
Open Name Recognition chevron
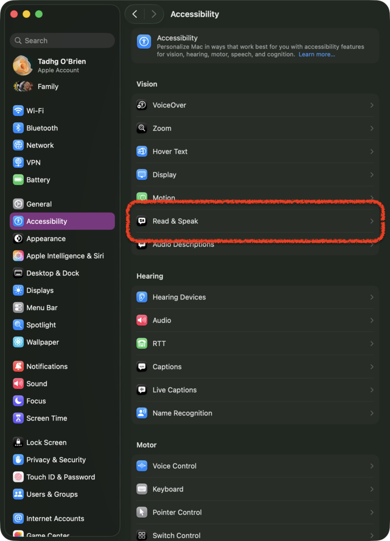point(372,413)
